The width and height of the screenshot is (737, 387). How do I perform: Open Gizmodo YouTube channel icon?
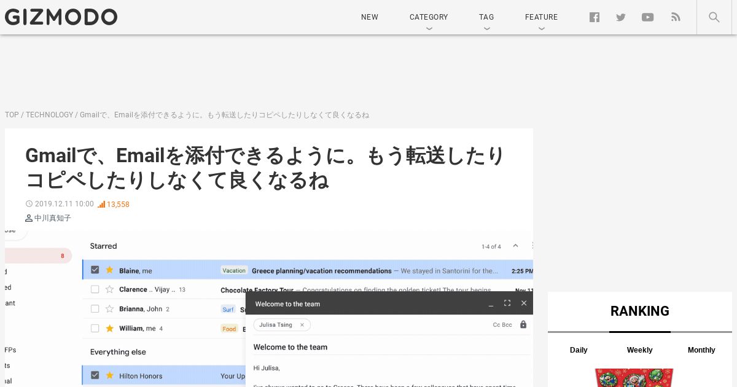pos(648,17)
